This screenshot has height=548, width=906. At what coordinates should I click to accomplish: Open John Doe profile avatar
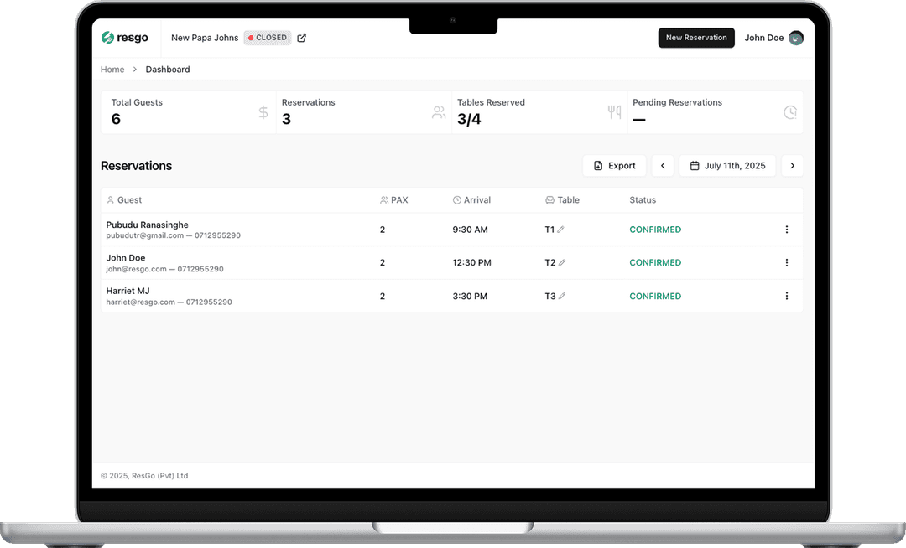[x=796, y=38]
